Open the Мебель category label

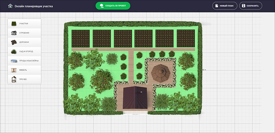coord(23,70)
